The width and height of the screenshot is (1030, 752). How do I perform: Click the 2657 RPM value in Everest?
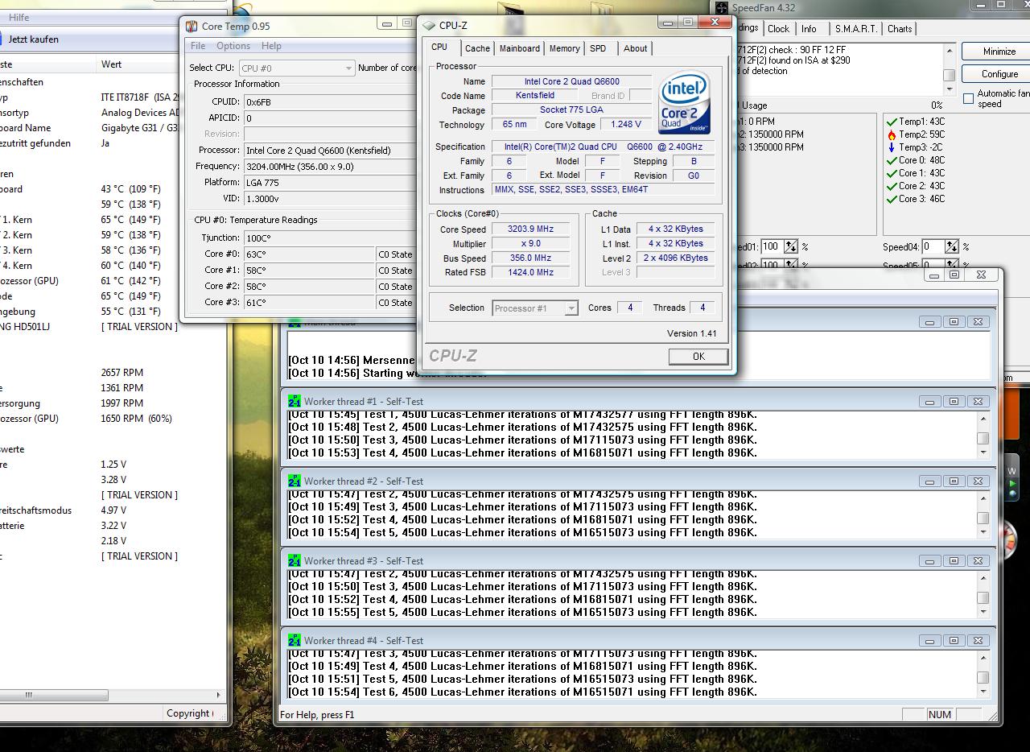[x=122, y=373]
